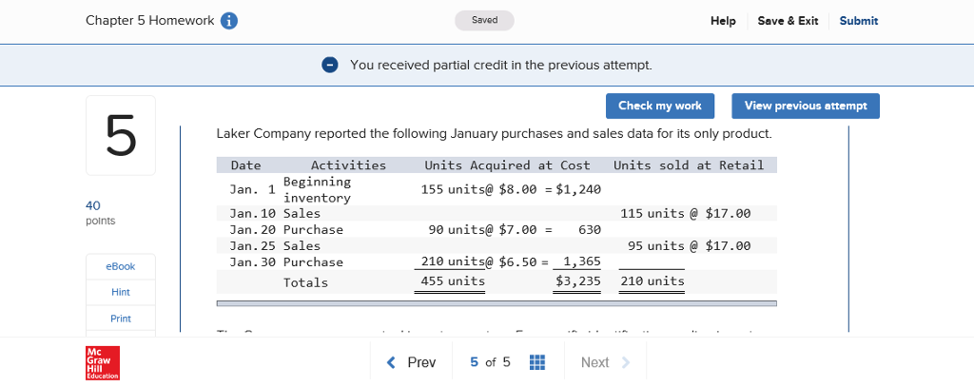Expand the 5 of 5 question selector
974x387 pixels.
(490, 362)
